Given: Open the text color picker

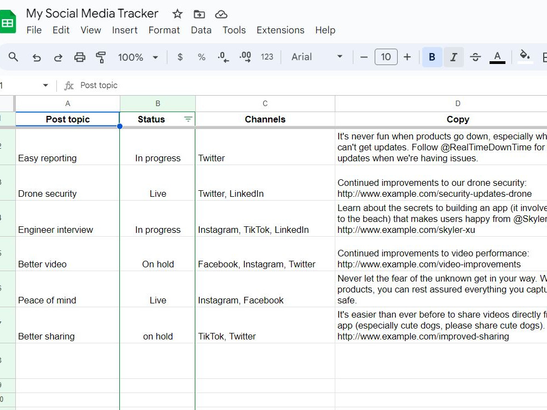Looking at the screenshot, I should 497,57.
